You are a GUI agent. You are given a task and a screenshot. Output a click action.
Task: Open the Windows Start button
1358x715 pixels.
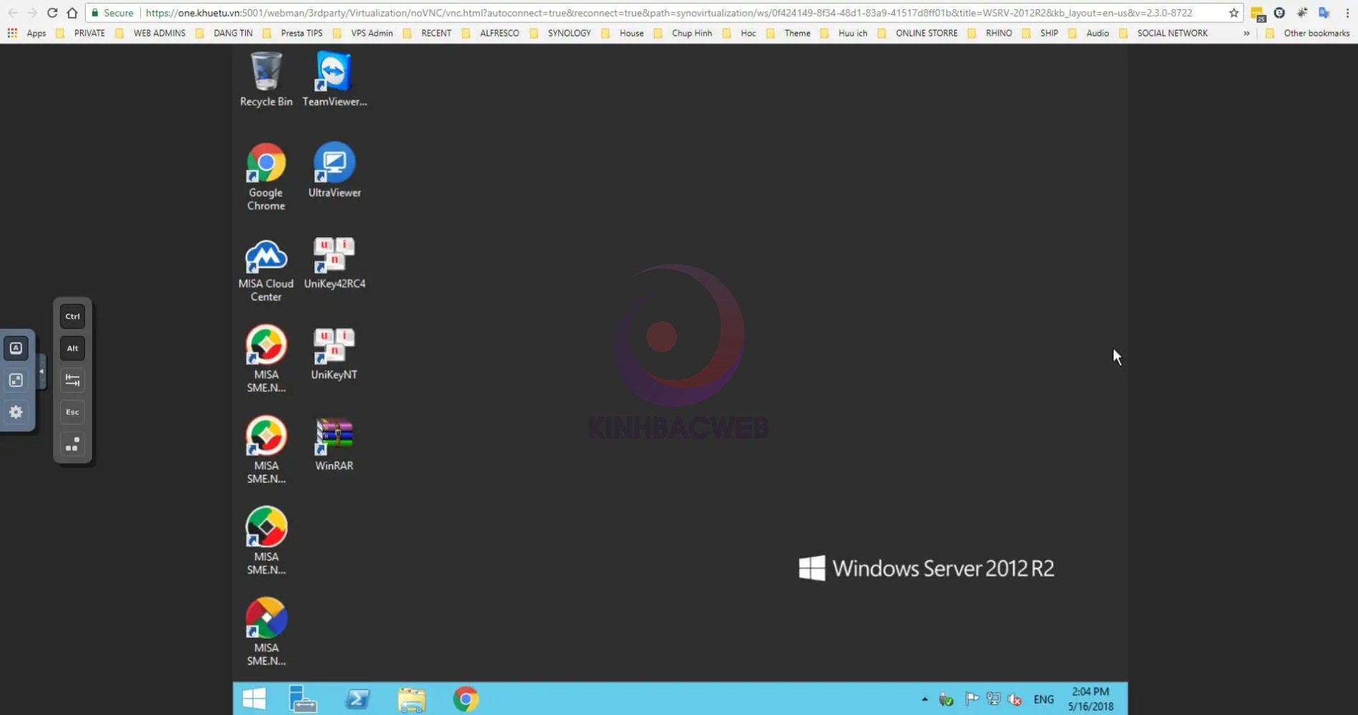[x=254, y=699]
